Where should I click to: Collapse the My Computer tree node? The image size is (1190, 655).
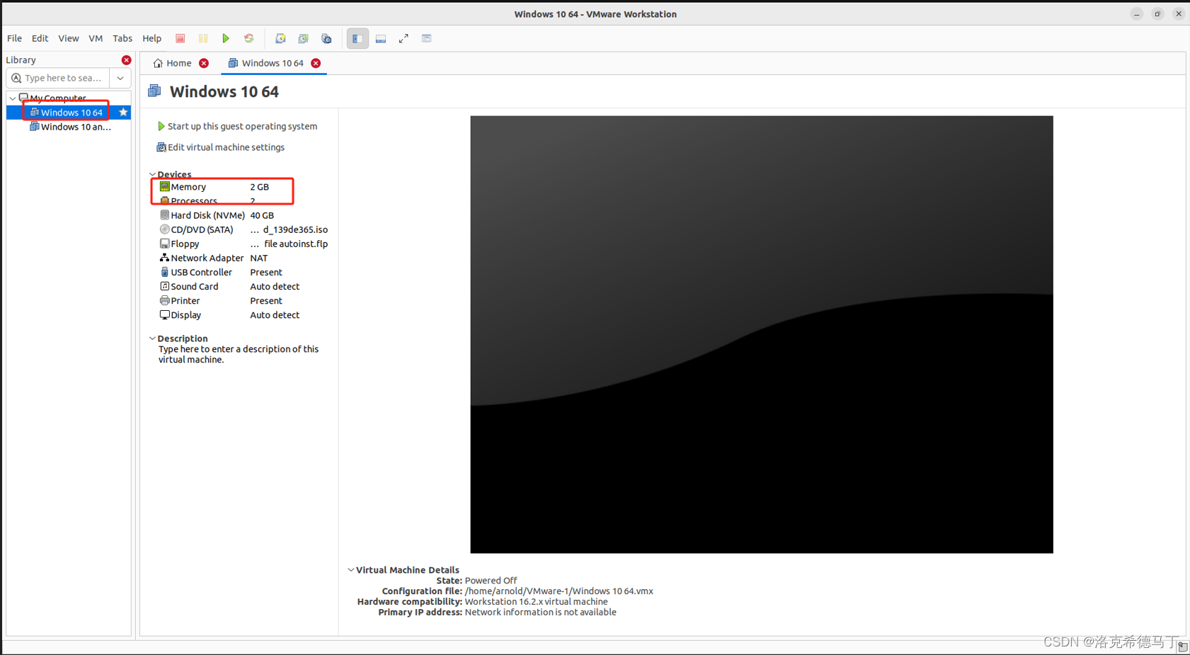tap(12, 98)
